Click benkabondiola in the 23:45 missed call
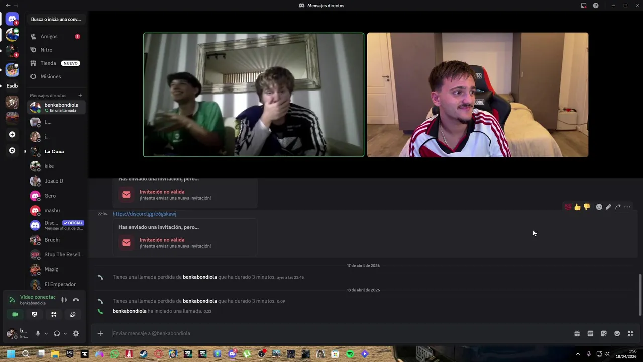Screen dimensions: 643x362 click(x=200, y=277)
